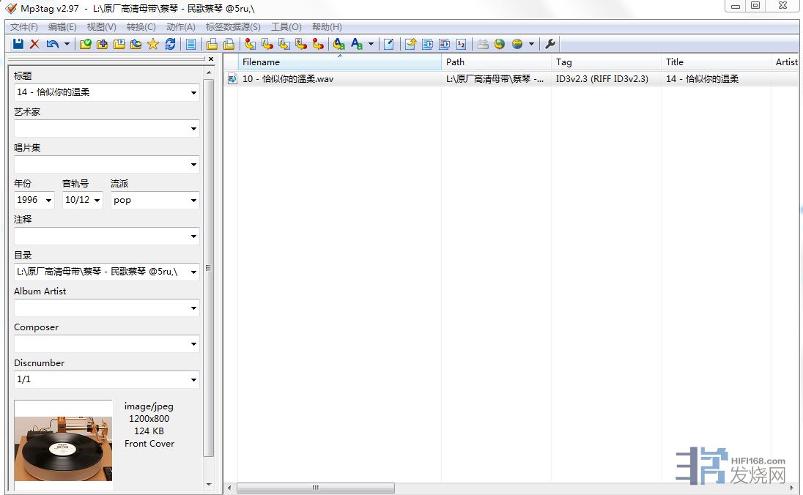Viewport: 803px width, 495px height.
Task: Open the 音轨号 track dropdown showing 10/12
Action: (97, 200)
